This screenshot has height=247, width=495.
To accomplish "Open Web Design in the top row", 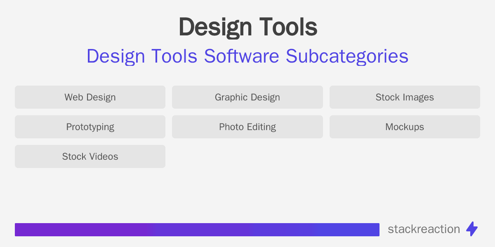I will coord(90,97).
